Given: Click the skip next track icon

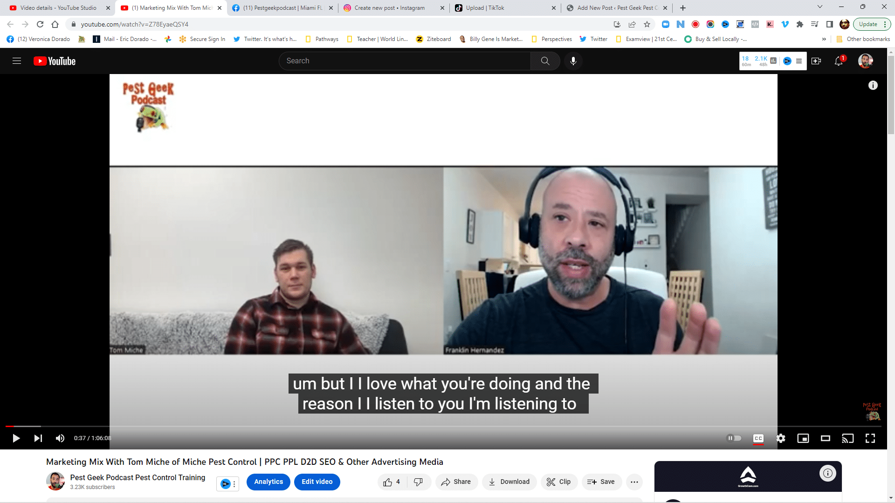Looking at the screenshot, I should pyautogui.click(x=37, y=438).
